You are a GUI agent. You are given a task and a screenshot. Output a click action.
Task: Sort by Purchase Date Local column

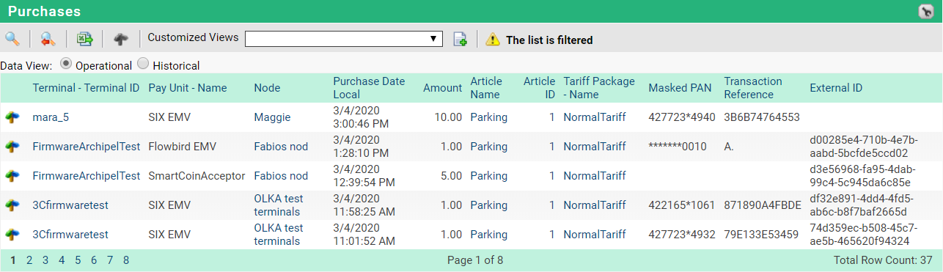tap(369, 88)
